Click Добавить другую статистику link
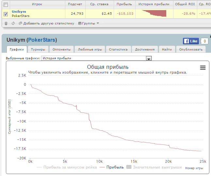Image resolution: width=211 pixels, height=176 pixels. pos(49,23)
